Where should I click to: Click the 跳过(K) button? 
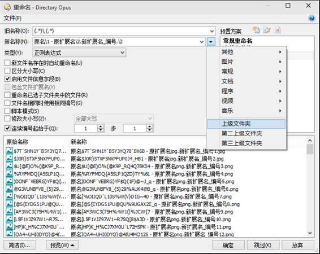[262, 245]
